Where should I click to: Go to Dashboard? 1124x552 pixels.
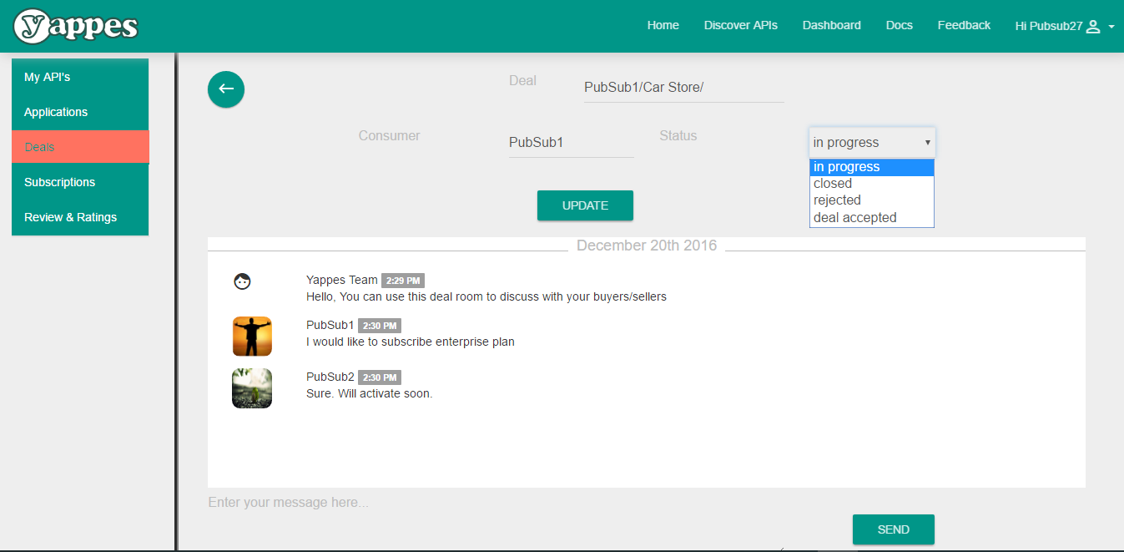point(831,25)
